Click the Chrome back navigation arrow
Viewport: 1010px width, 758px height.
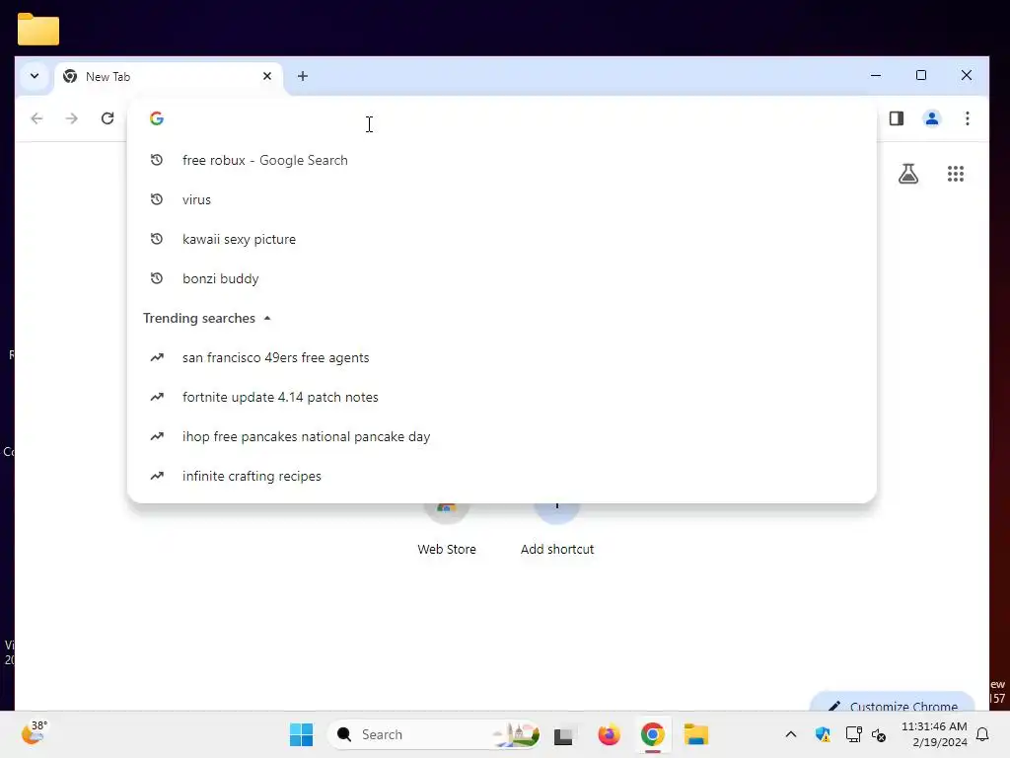[36, 118]
